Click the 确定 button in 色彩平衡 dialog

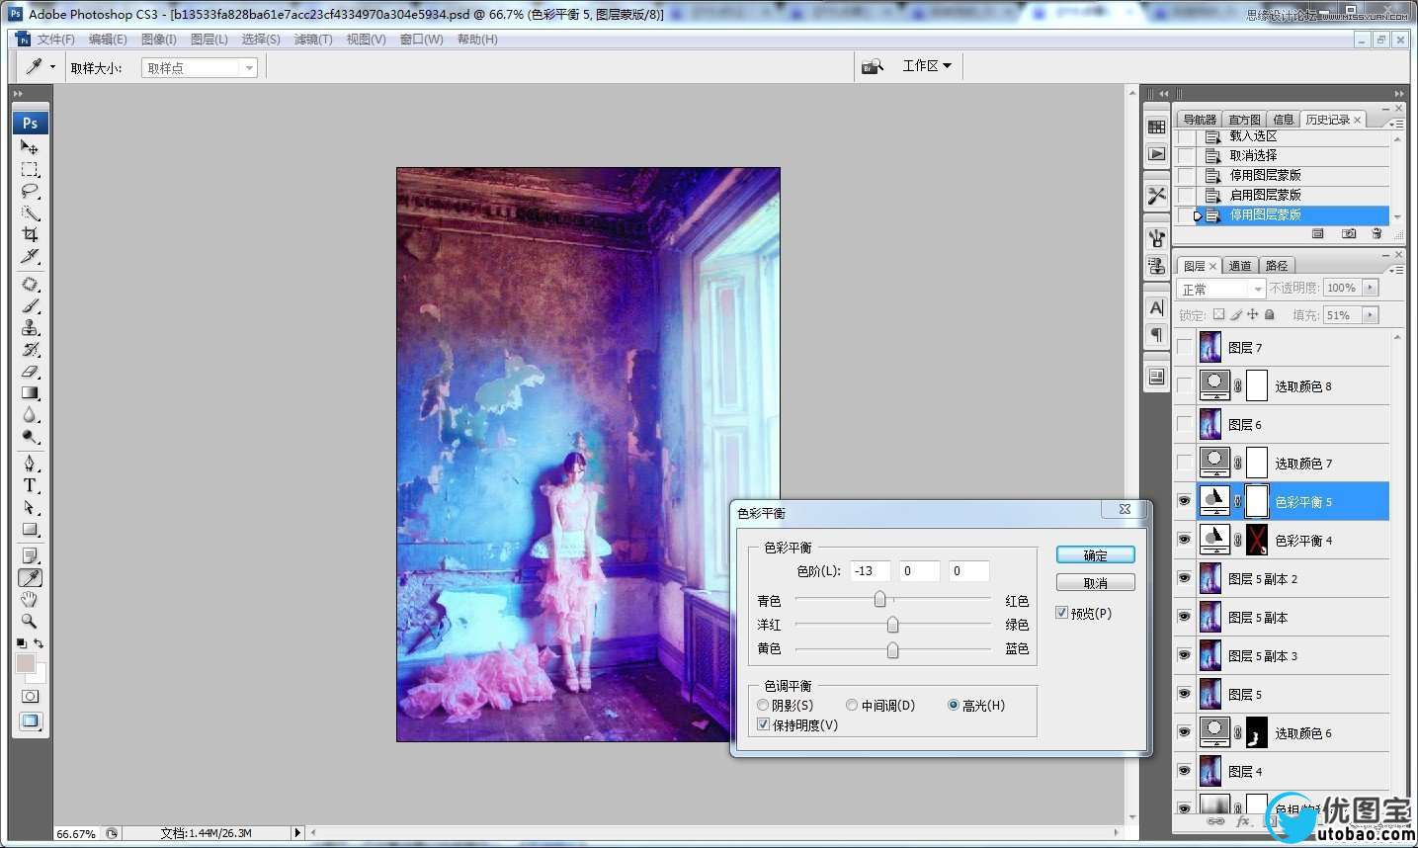tap(1095, 555)
